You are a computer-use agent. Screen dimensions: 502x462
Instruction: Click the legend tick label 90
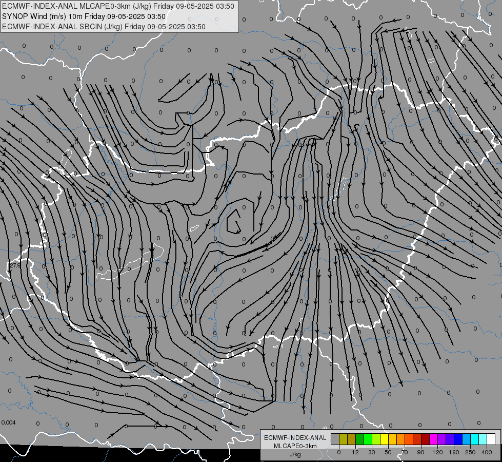(420, 452)
